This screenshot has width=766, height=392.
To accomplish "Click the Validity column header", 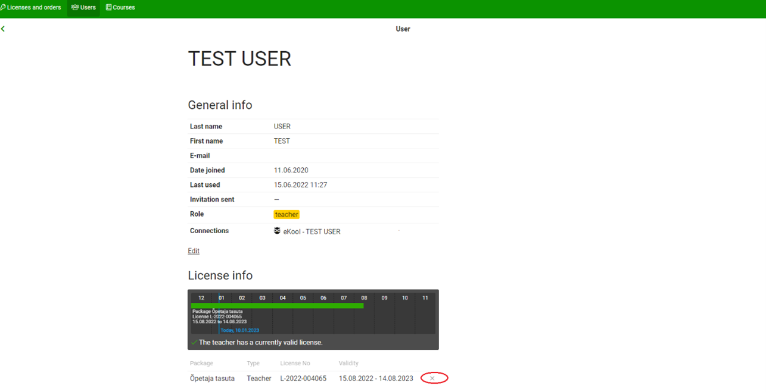I will [348, 363].
